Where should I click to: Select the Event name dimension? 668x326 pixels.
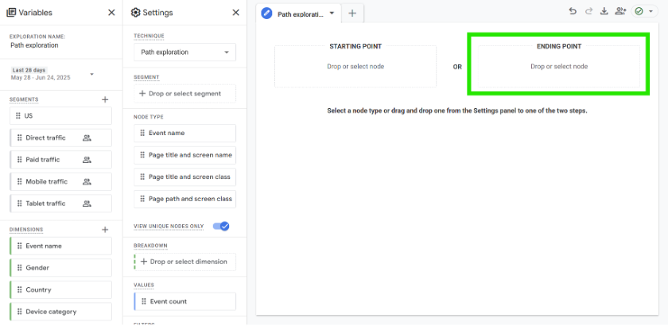tap(61, 246)
